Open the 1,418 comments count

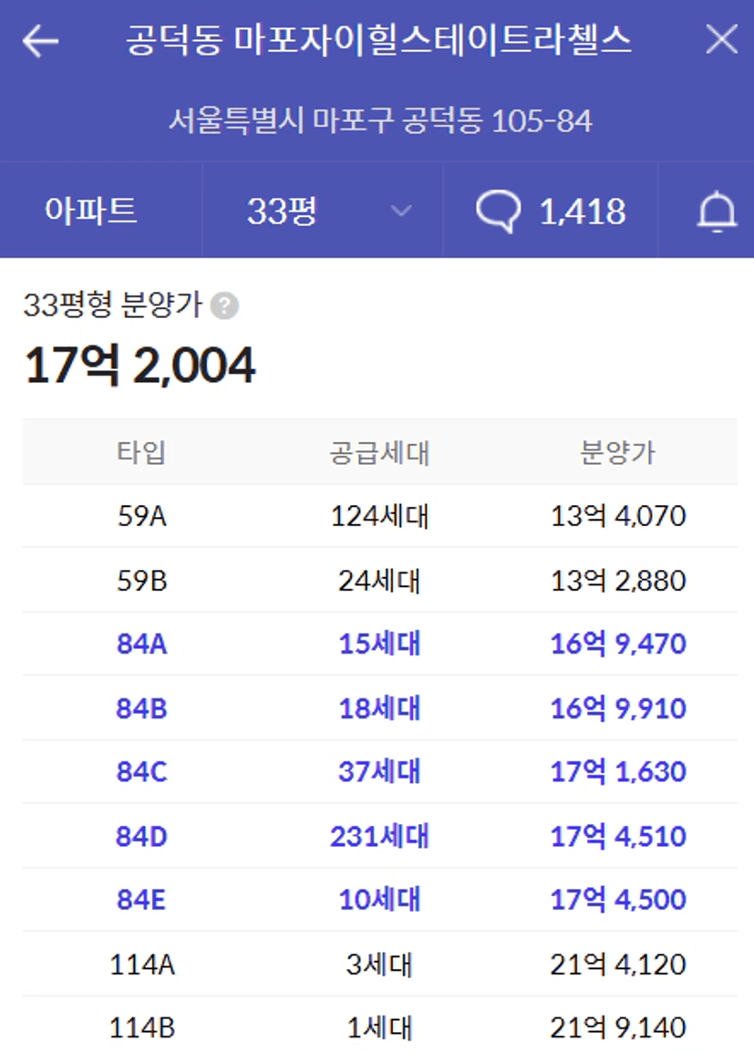[583, 212]
